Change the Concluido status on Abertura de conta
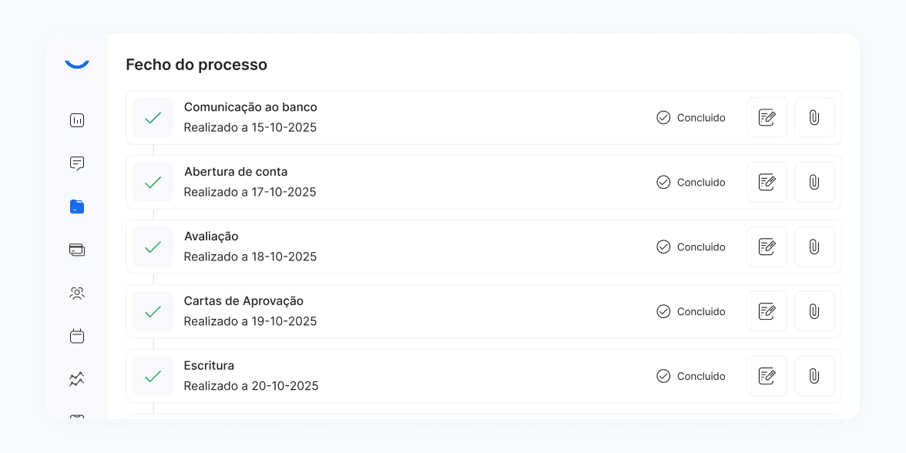 (691, 182)
